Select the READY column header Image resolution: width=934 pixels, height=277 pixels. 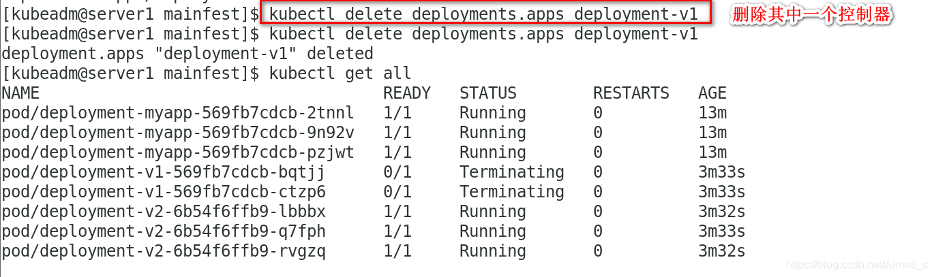pos(407,93)
